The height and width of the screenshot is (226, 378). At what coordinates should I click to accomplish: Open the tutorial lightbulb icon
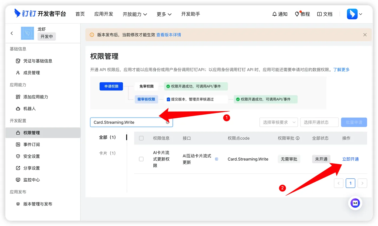tap(297, 14)
